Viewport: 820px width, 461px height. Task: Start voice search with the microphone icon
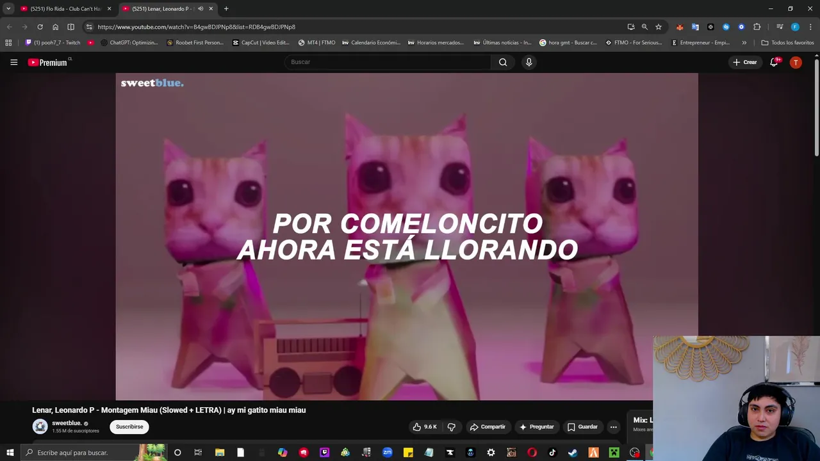[529, 62]
